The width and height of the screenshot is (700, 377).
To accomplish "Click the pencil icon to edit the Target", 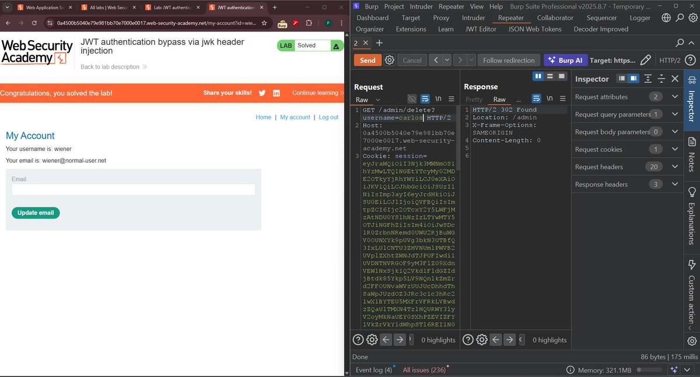I will pyautogui.click(x=646, y=59).
